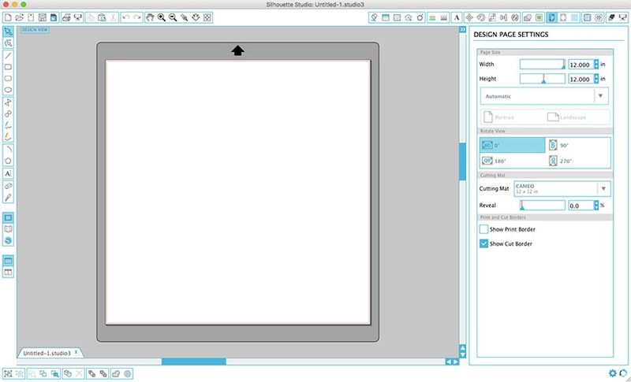Select the Draw a Polygon tool
Screen dimensions: 631x382
(8, 102)
